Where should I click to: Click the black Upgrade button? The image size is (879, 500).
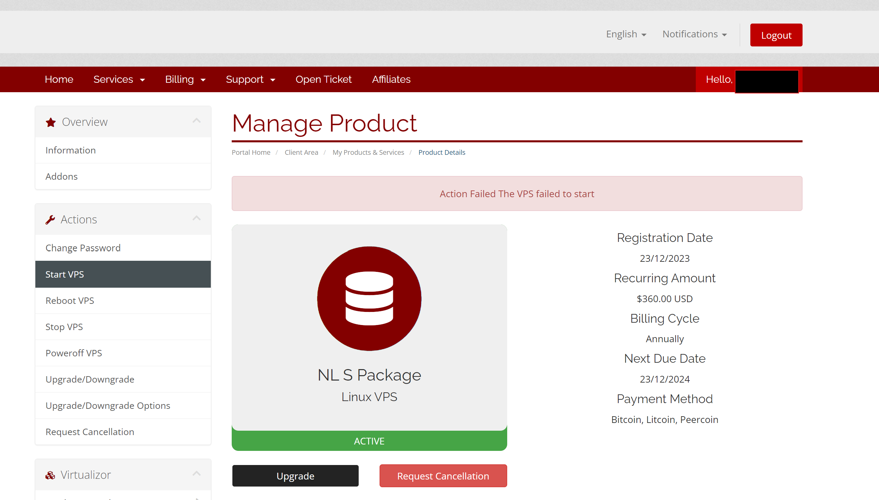click(295, 476)
